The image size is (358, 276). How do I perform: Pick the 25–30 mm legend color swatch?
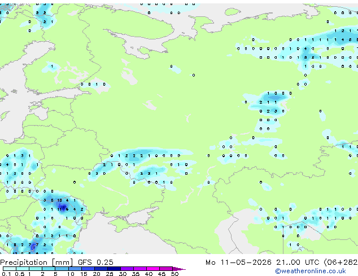[114, 269]
